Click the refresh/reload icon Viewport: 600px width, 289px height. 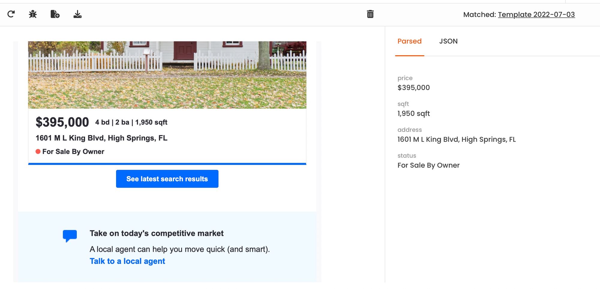(11, 14)
